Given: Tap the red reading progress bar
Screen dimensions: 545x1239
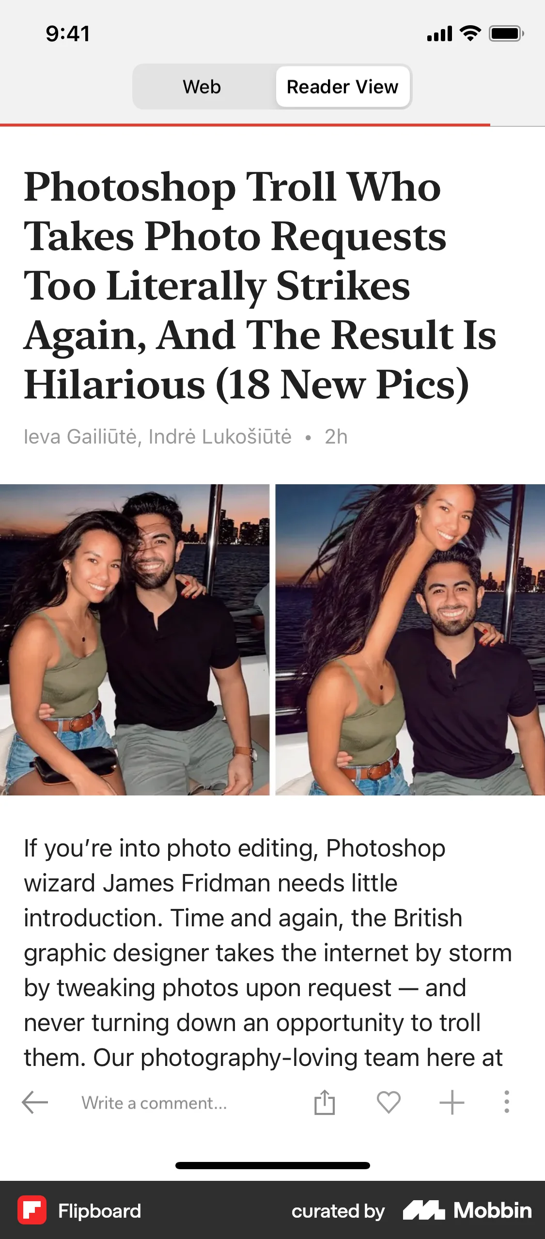Looking at the screenshot, I should coord(245,125).
